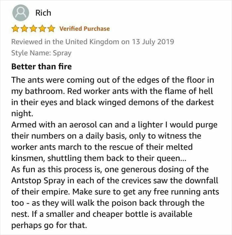Open the "Better than fire" review title
This screenshot has width=232, height=235.
[x=41, y=66]
